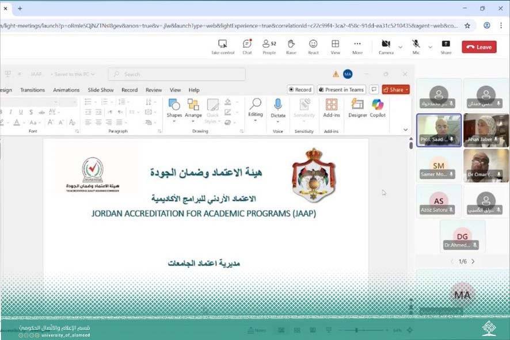The height and width of the screenshot is (340, 510).
Task: Open the Designer tool in PowerPoint
Action: point(357,107)
